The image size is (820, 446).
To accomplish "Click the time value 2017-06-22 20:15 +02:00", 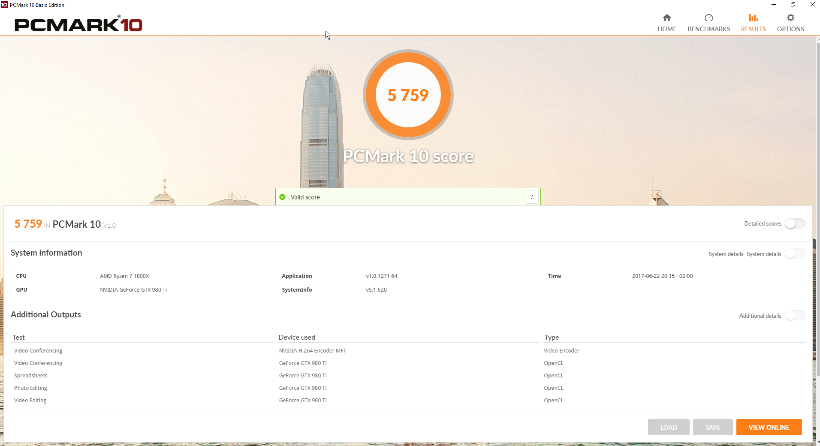I will (662, 276).
